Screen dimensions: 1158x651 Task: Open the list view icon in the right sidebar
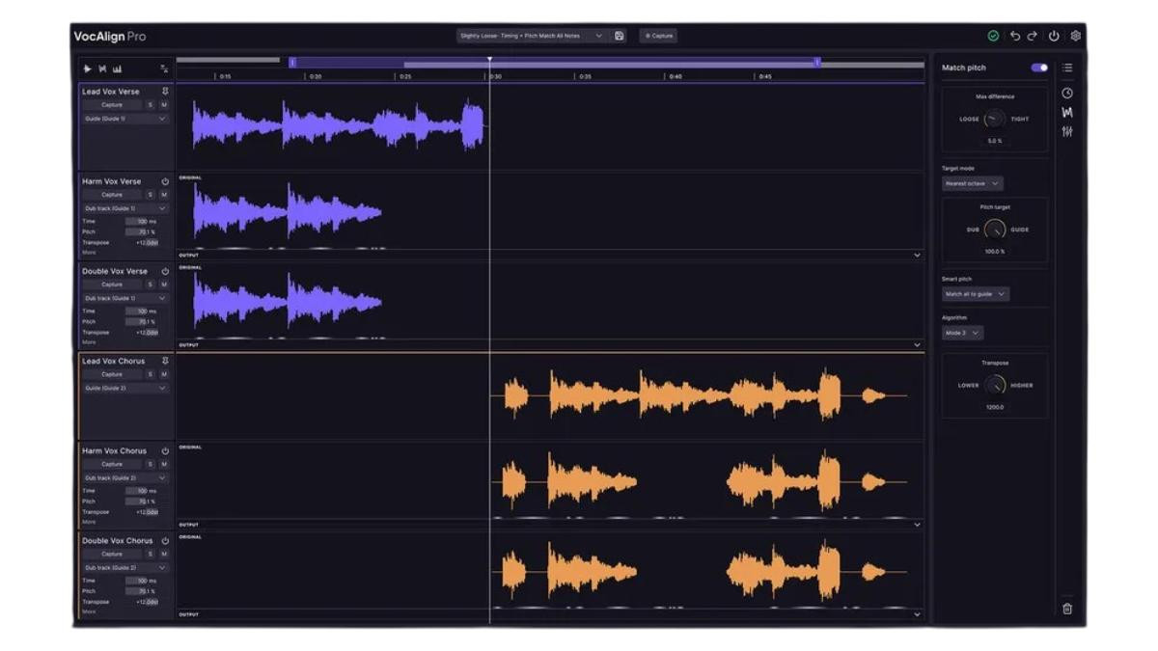coord(1067,68)
